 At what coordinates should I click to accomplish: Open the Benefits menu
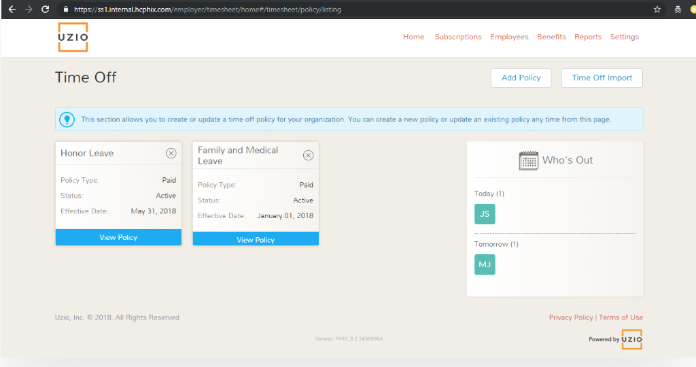click(x=551, y=37)
